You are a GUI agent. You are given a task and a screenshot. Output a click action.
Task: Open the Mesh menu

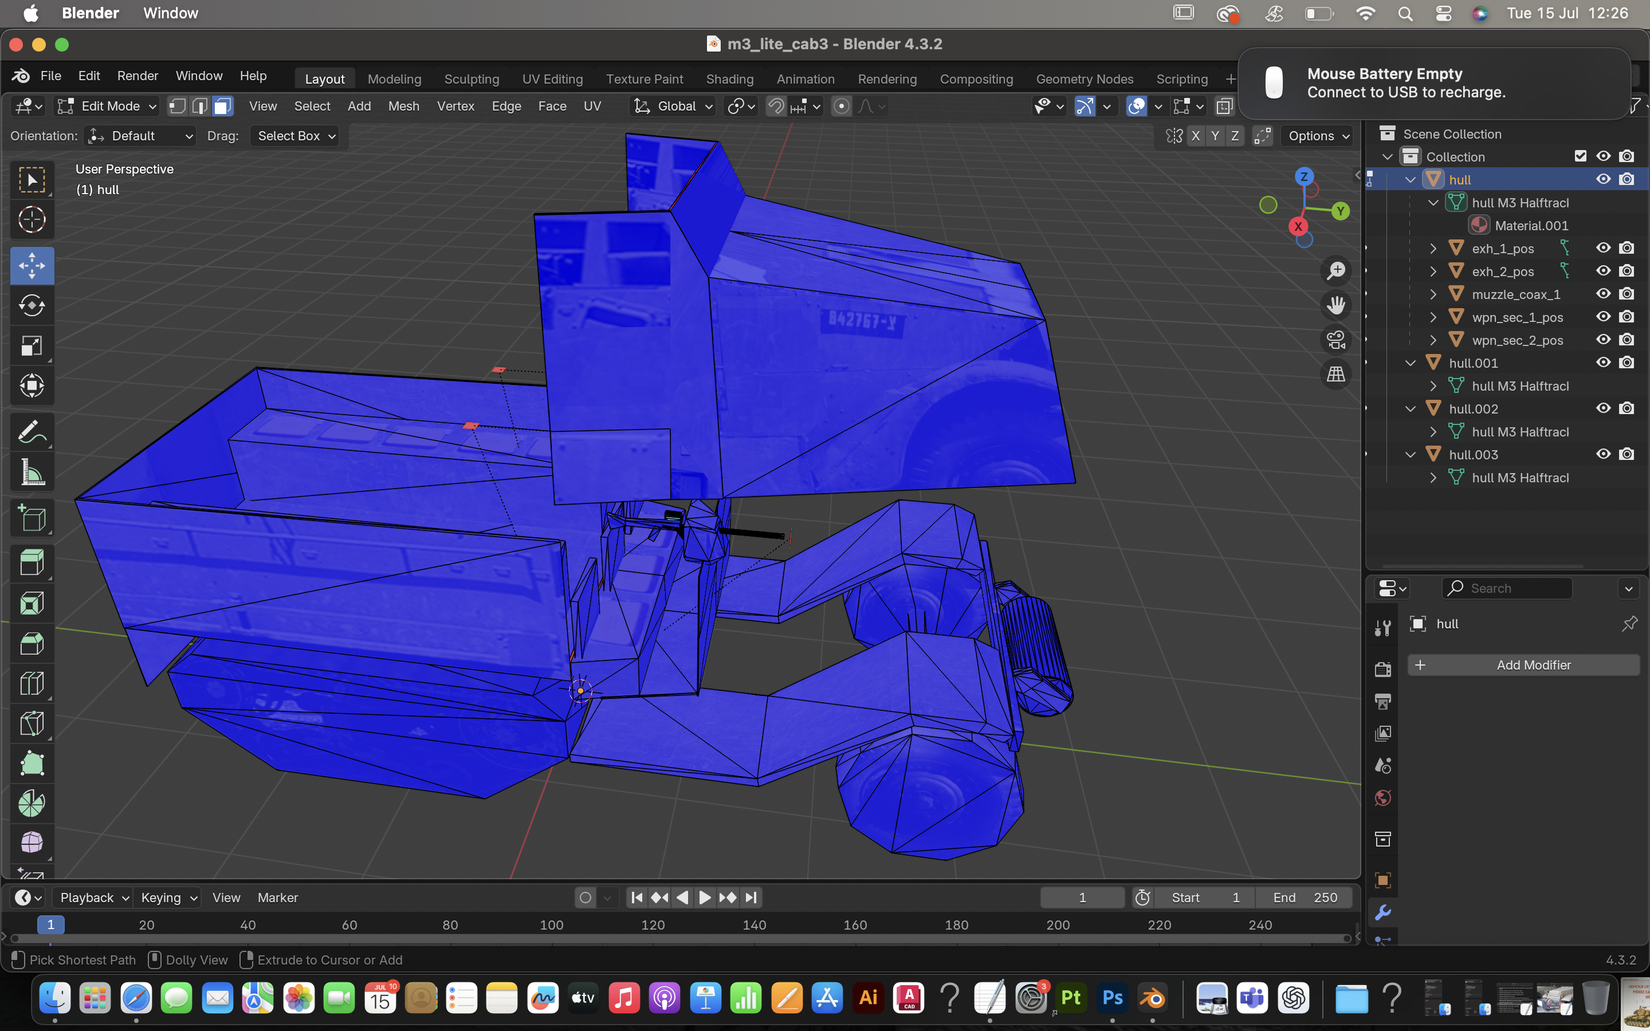pyautogui.click(x=404, y=107)
